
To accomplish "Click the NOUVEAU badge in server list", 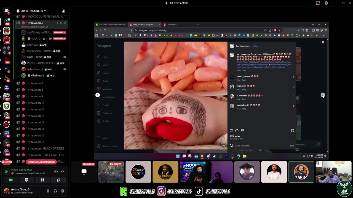I will point(7,162).
